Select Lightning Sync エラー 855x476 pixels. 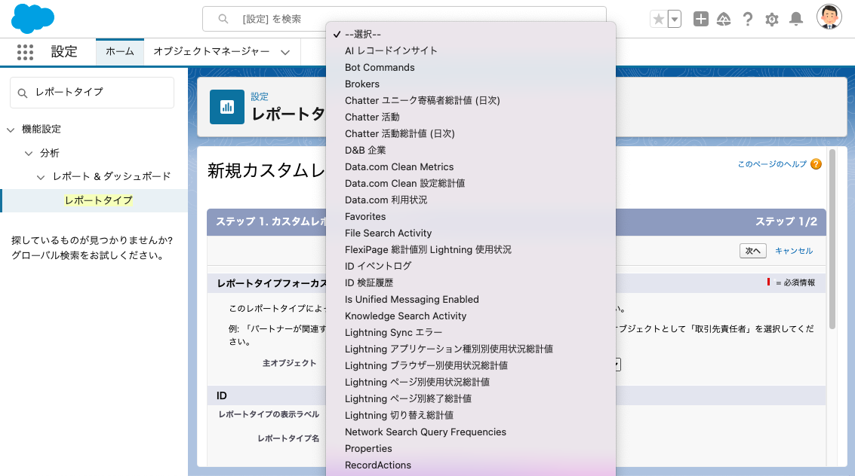click(x=471, y=332)
